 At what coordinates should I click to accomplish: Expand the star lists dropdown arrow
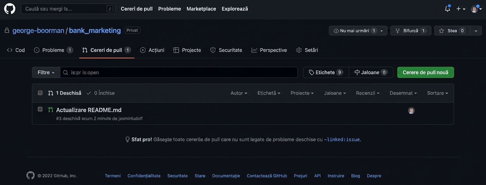[x=476, y=31]
